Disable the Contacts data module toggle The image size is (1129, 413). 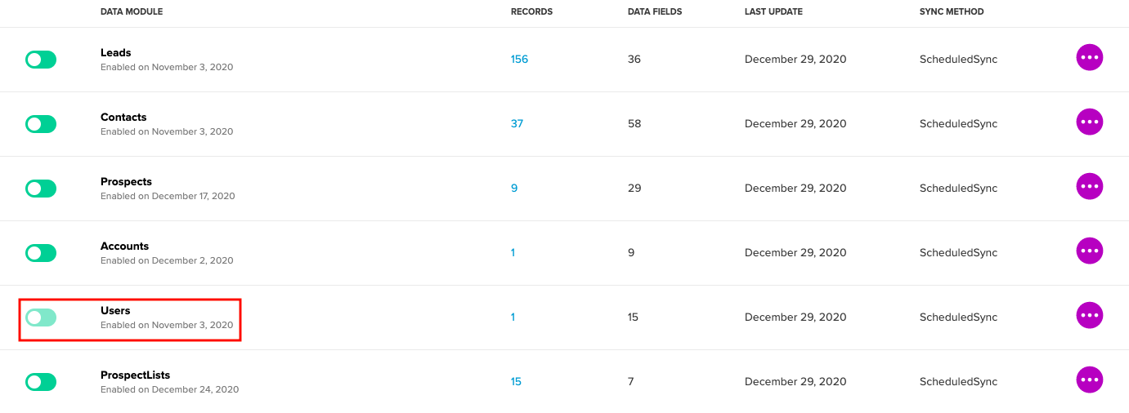point(41,124)
